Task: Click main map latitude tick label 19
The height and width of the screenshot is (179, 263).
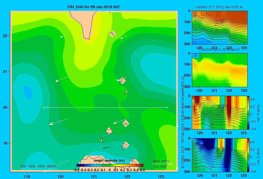Action: pos(5,143)
